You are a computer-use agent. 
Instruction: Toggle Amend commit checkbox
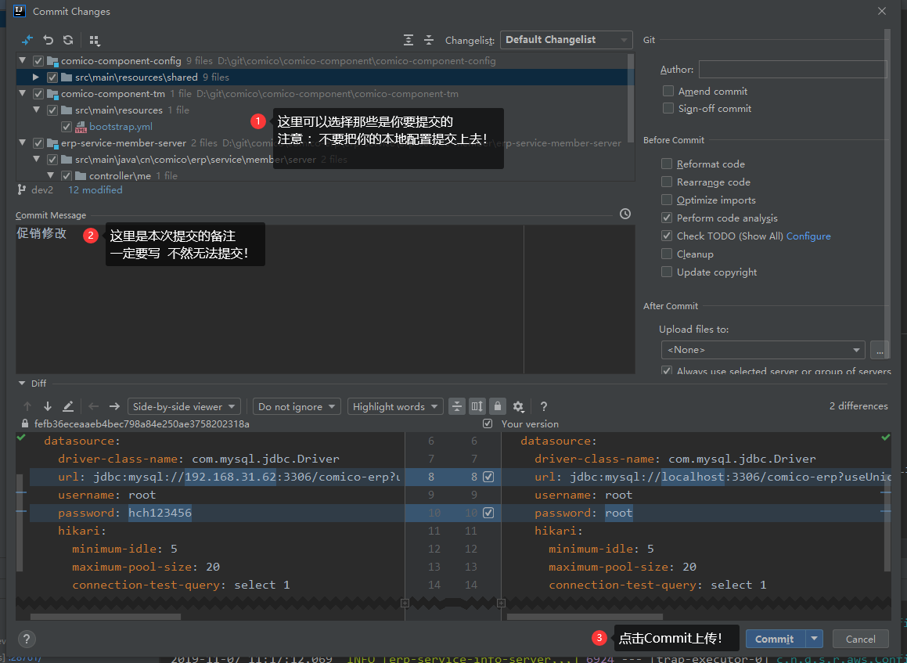tap(668, 91)
